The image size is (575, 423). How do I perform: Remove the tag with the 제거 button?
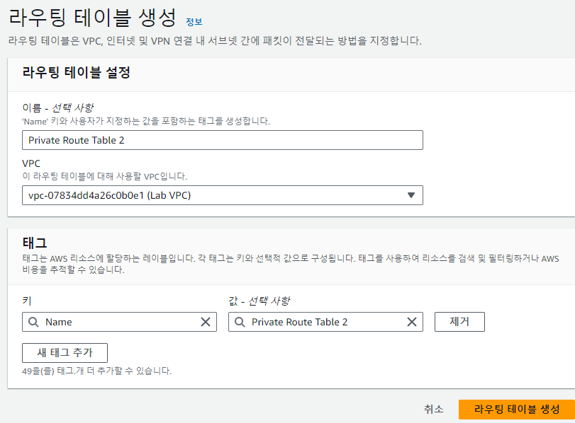(459, 322)
